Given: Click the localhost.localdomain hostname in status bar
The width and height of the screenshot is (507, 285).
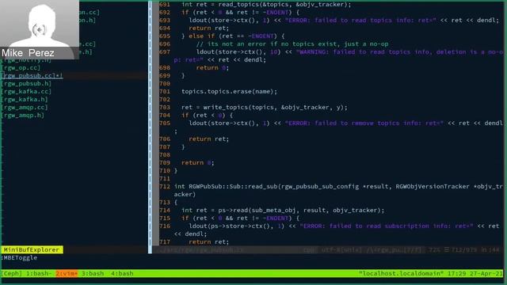Looking at the screenshot, I should (401, 273).
